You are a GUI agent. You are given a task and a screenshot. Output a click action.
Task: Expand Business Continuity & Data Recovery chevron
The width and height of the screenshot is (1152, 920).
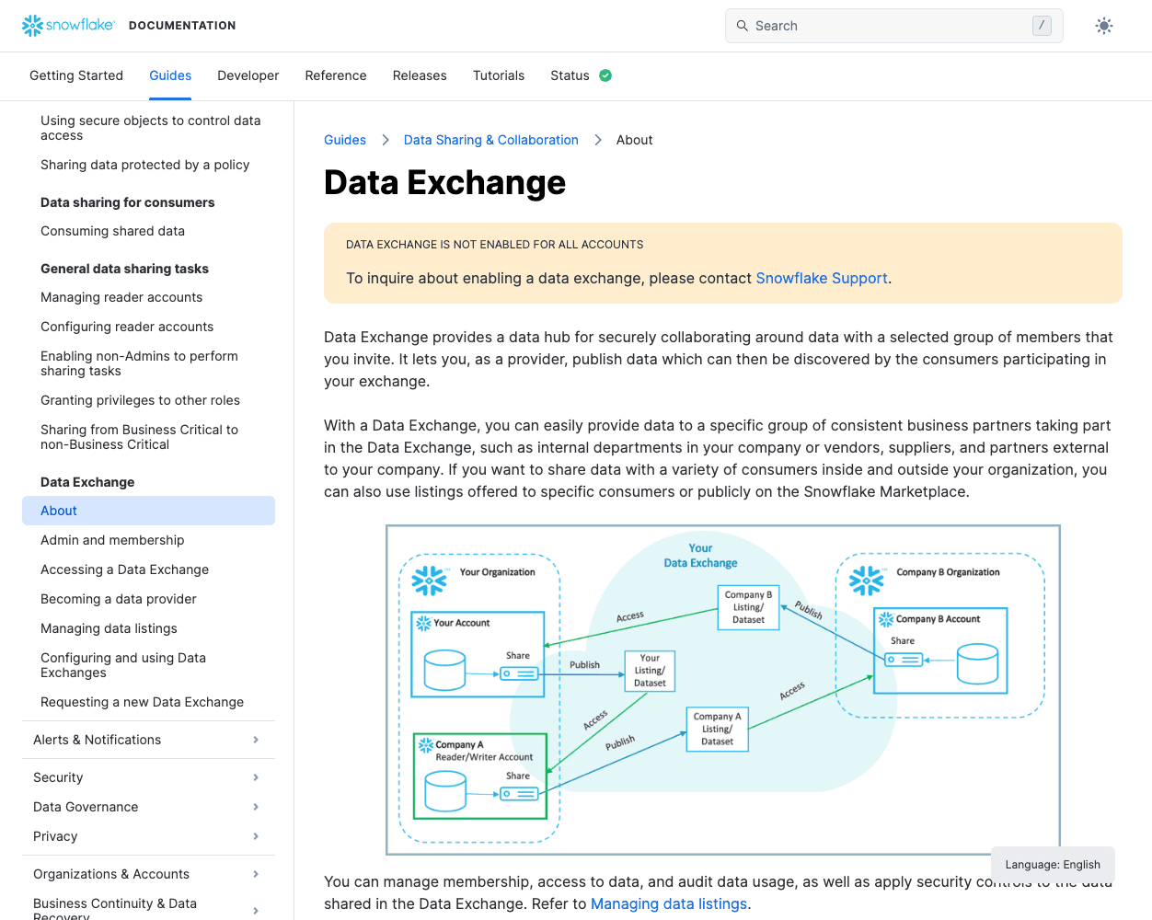[256, 911]
